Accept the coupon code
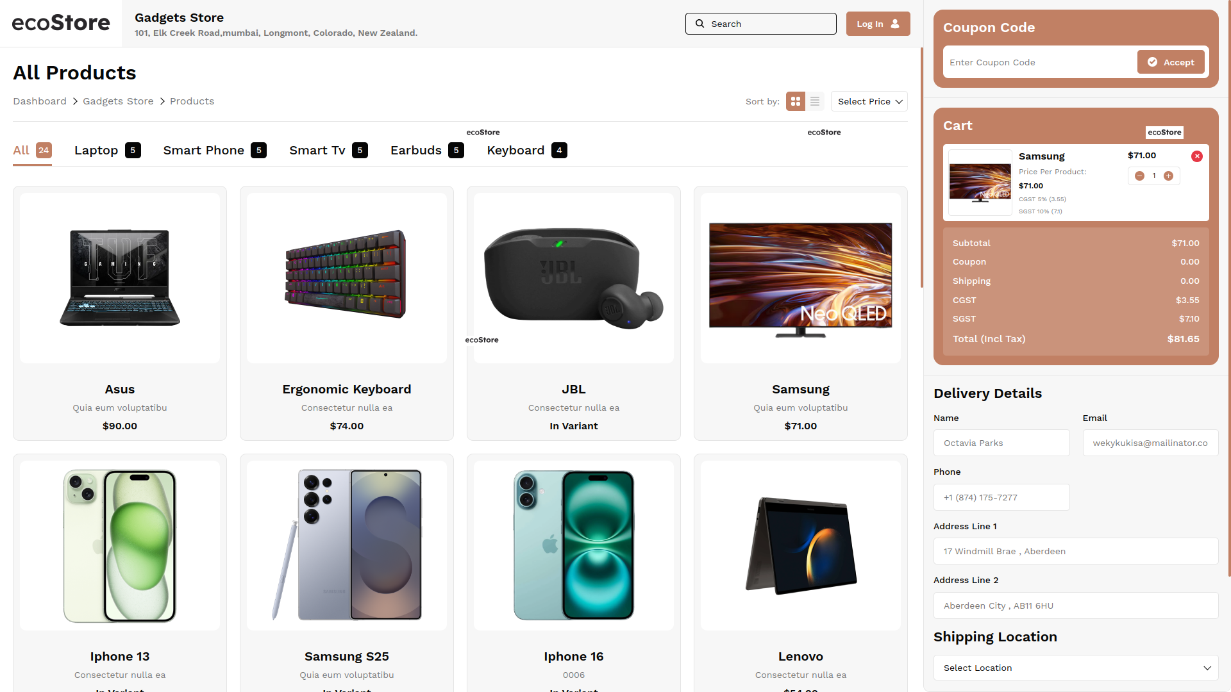This screenshot has width=1231, height=692. click(1171, 62)
